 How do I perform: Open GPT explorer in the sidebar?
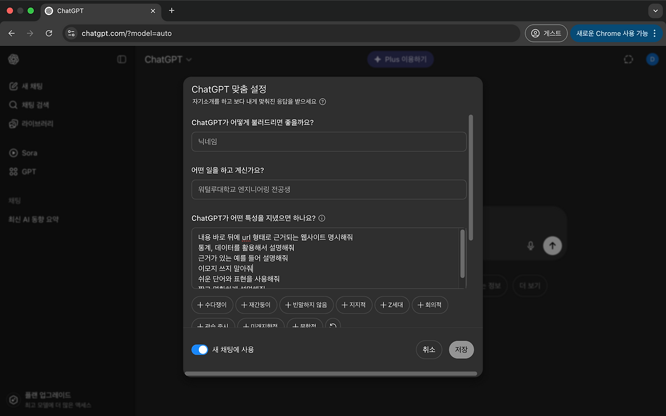[x=22, y=172]
